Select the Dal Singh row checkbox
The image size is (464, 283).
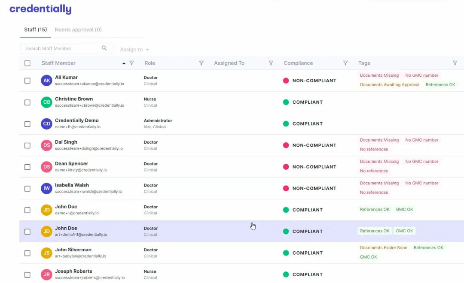[x=27, y=145]
